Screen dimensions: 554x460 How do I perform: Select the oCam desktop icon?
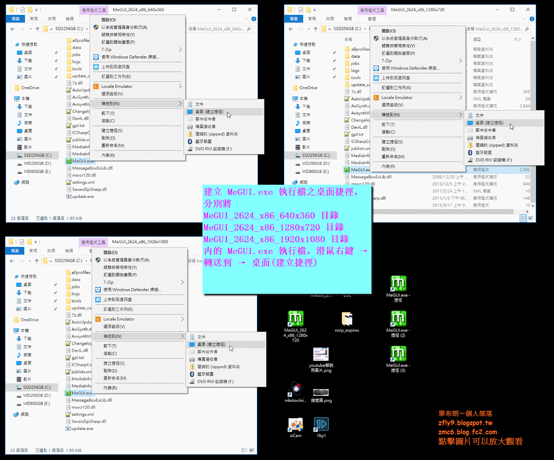coord(296,427)
